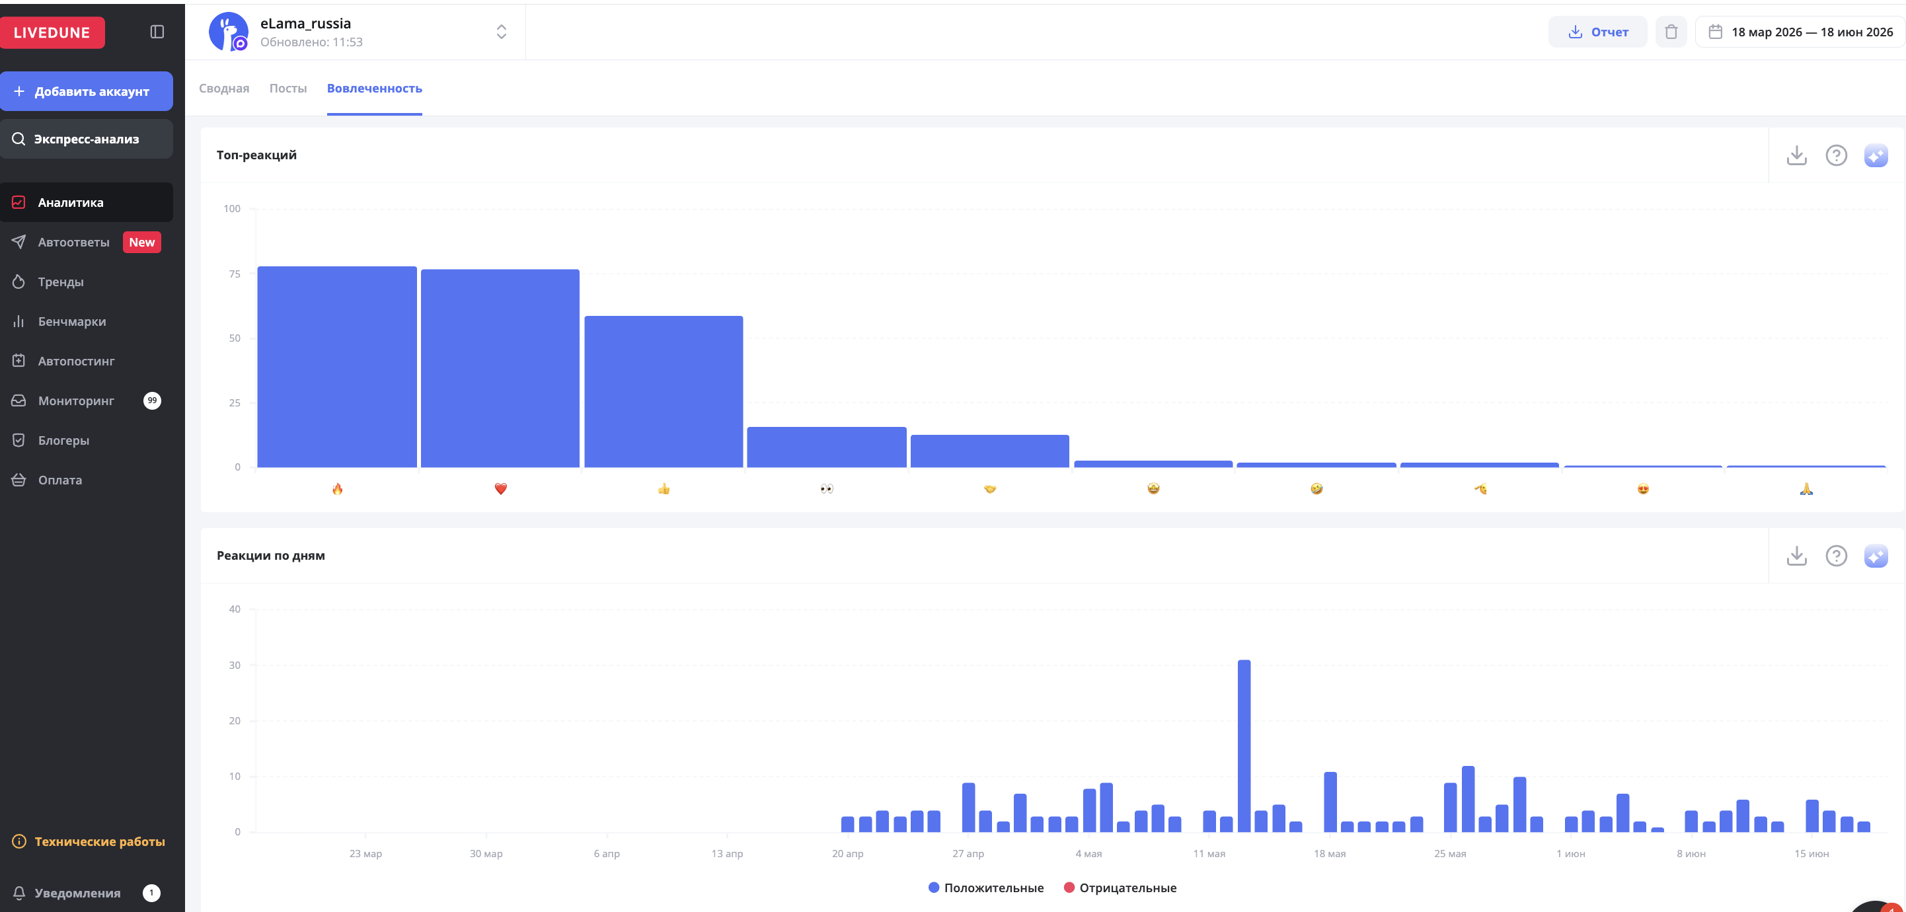Click the praying hands emoji label
The height and width of the screenshot is (912, 1906).
pyautogui.click(x=1806, y=488)
